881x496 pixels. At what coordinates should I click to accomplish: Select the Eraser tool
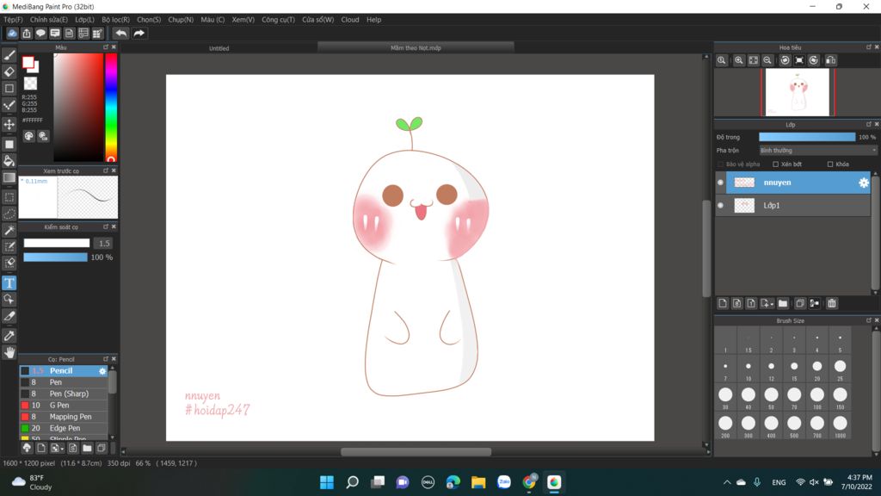point(9,71)
